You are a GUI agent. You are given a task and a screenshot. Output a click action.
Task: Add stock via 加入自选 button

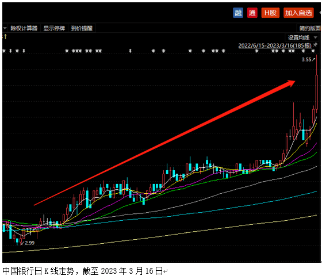(298, 13)
